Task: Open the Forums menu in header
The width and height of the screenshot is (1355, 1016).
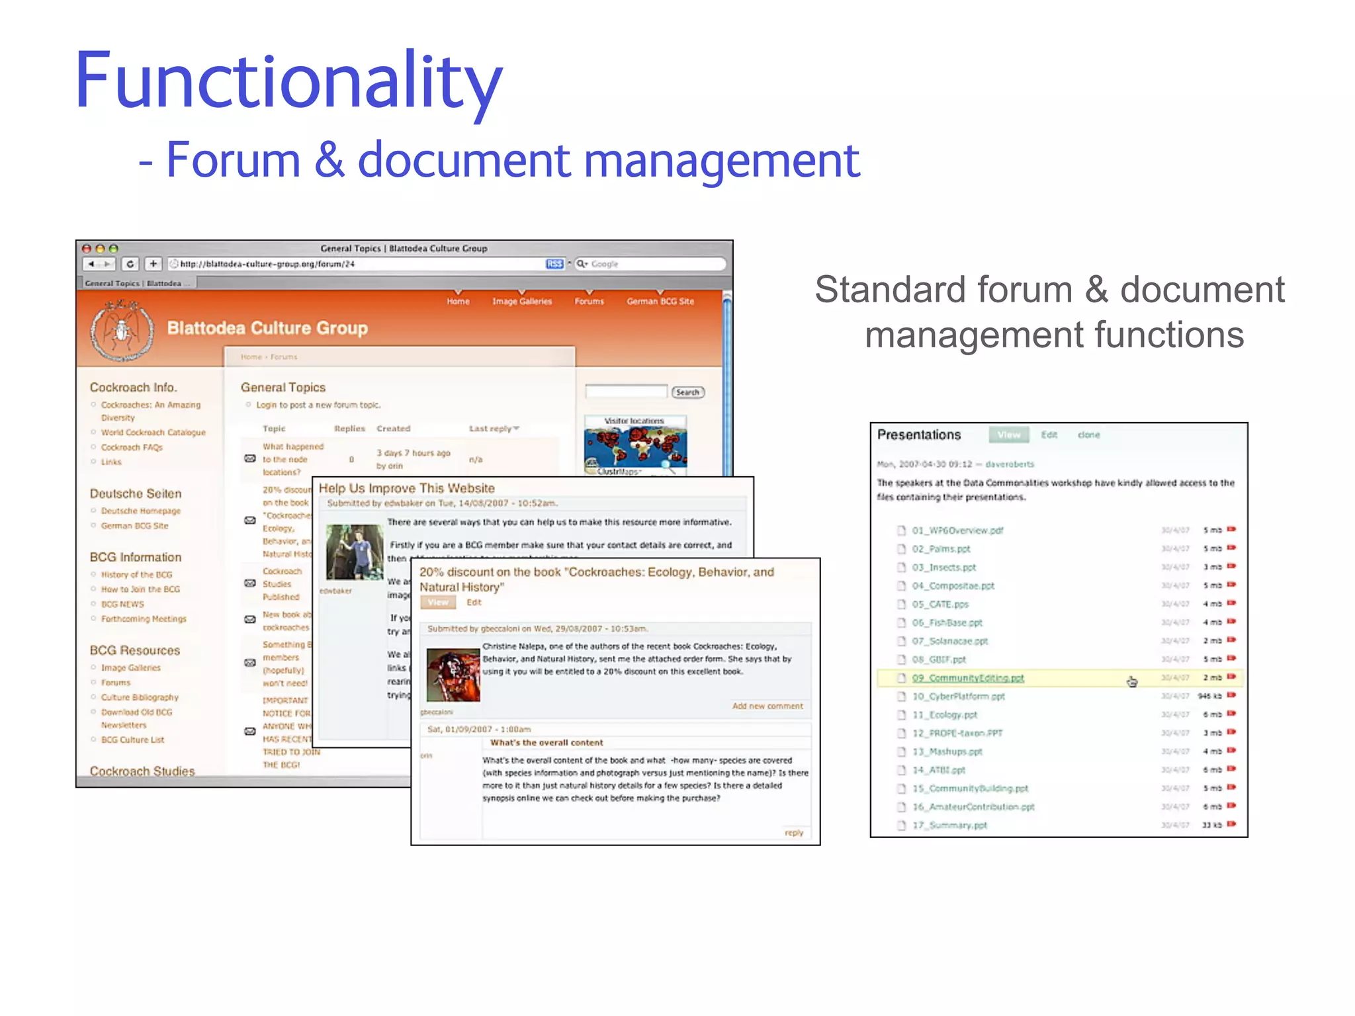Action: 589,301
